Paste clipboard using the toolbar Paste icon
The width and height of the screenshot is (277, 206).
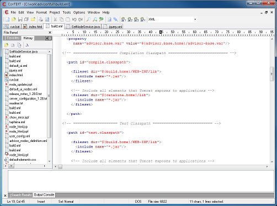point(68,19)
